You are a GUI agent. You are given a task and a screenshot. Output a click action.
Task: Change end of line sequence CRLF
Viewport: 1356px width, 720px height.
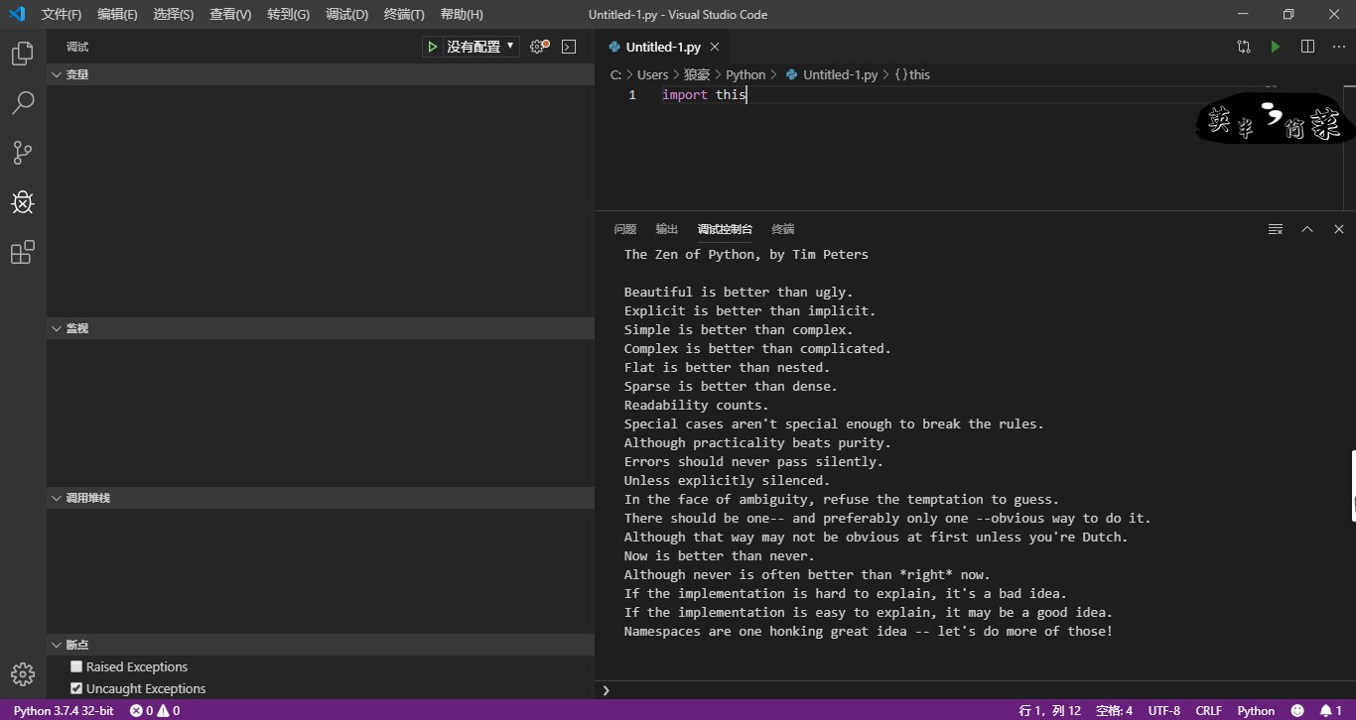[x=1208, y=710]
